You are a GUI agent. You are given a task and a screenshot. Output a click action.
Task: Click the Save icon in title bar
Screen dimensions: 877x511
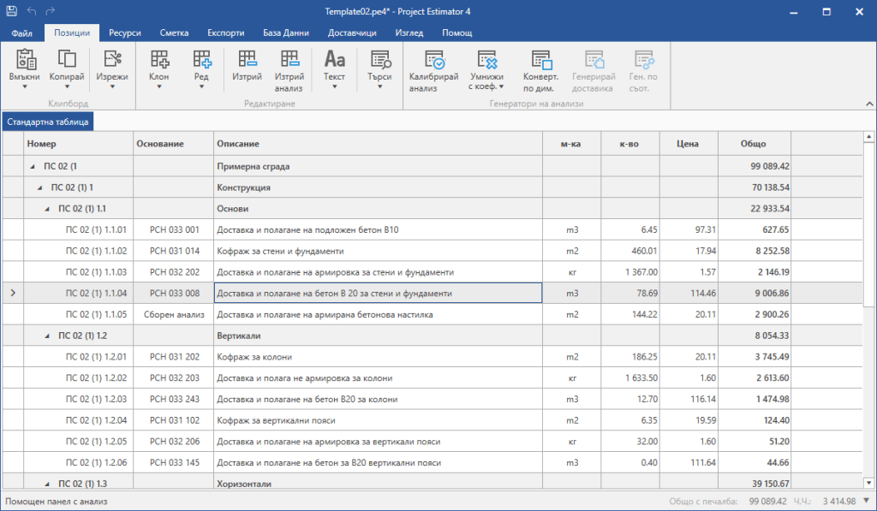[11, 12]
